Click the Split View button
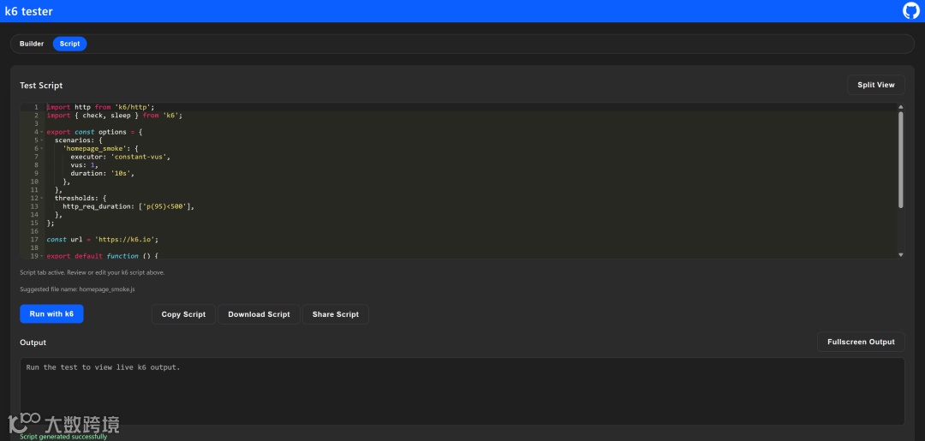The image size is (925, 441). click(876, 85)
